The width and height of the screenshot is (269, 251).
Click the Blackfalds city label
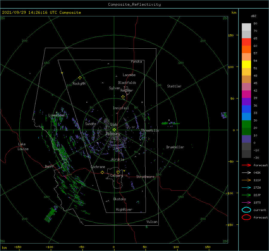coord(127,83)
